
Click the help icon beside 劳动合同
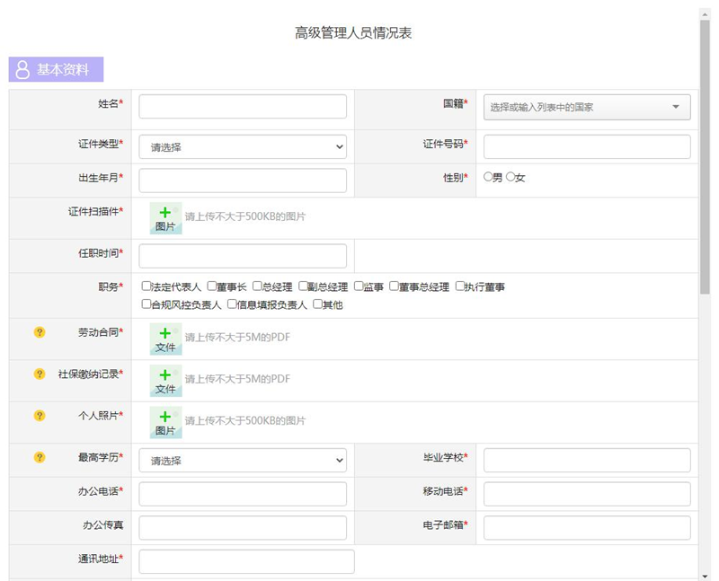coord(40,332)
